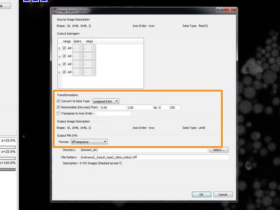Click the start spinner for axis x
Image resolution: width=280 pixels, height=210 pixels.
(x=78, y=64)
